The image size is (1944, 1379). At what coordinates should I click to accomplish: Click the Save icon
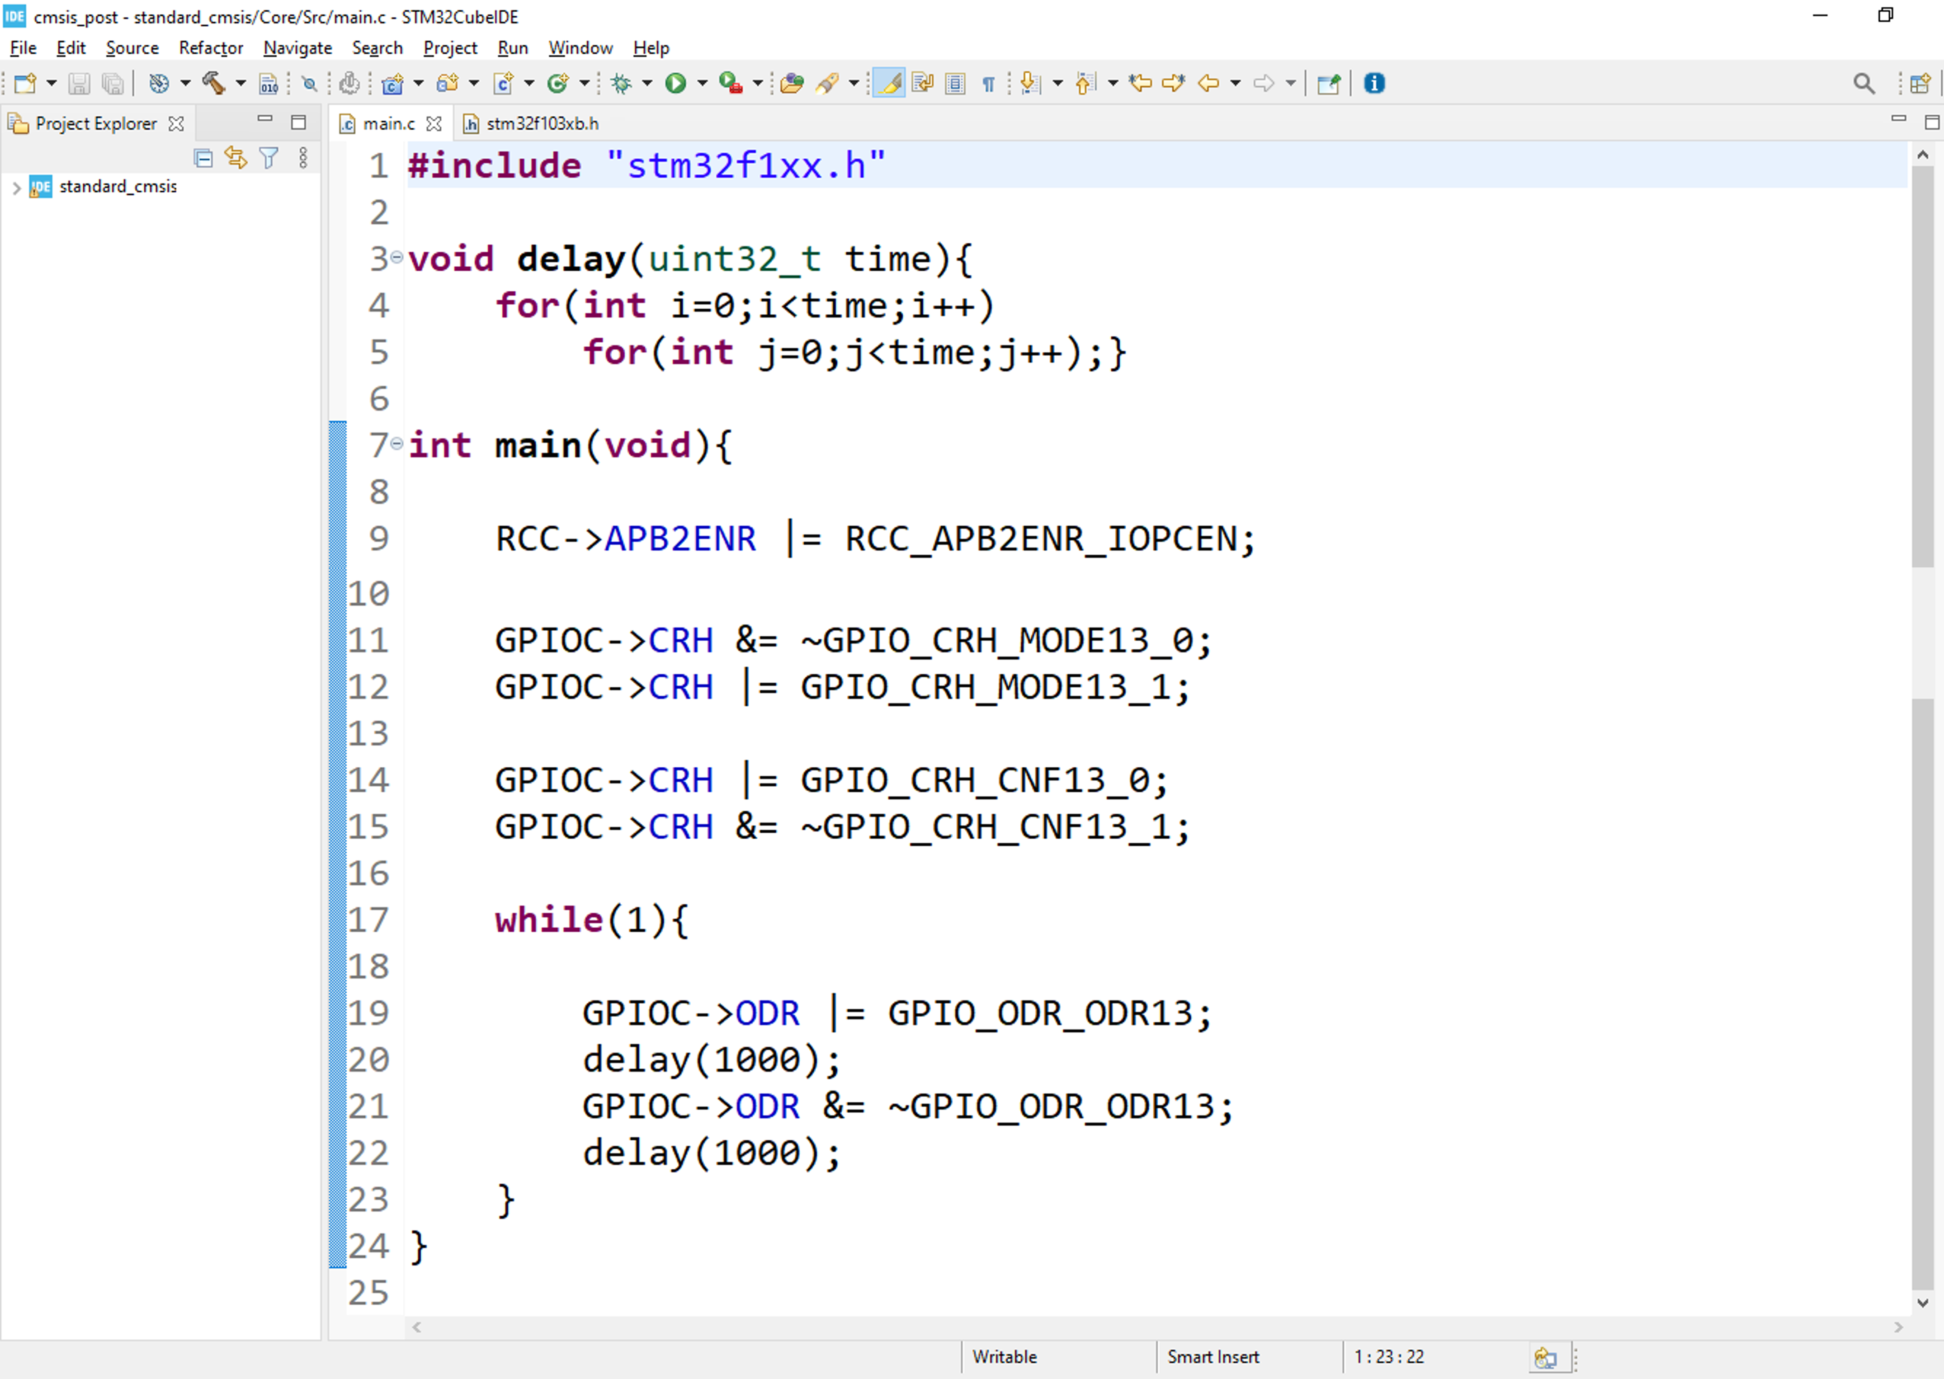[79, 83]
